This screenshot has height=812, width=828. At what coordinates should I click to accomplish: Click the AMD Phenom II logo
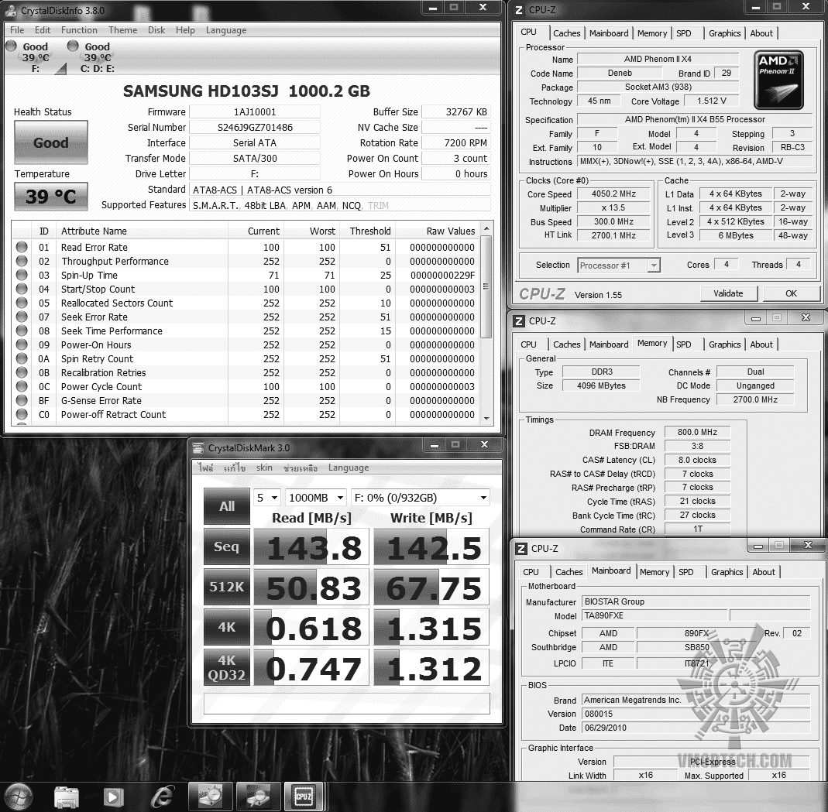coord(778,80)
